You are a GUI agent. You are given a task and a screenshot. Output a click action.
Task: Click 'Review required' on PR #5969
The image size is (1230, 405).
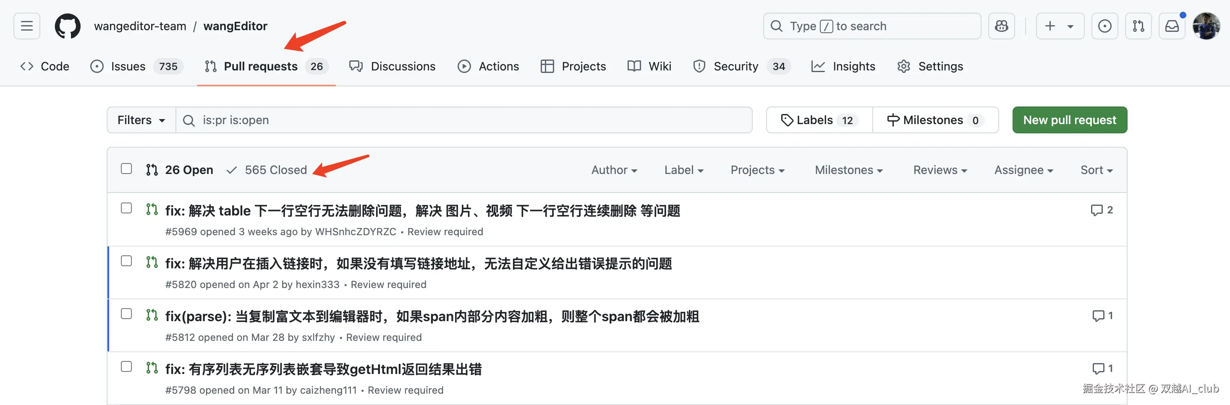click(445, 232)
